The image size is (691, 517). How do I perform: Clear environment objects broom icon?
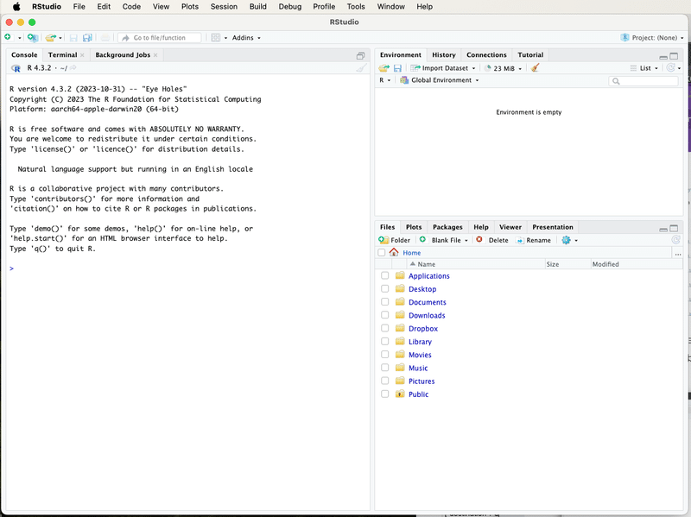point(535,68)
